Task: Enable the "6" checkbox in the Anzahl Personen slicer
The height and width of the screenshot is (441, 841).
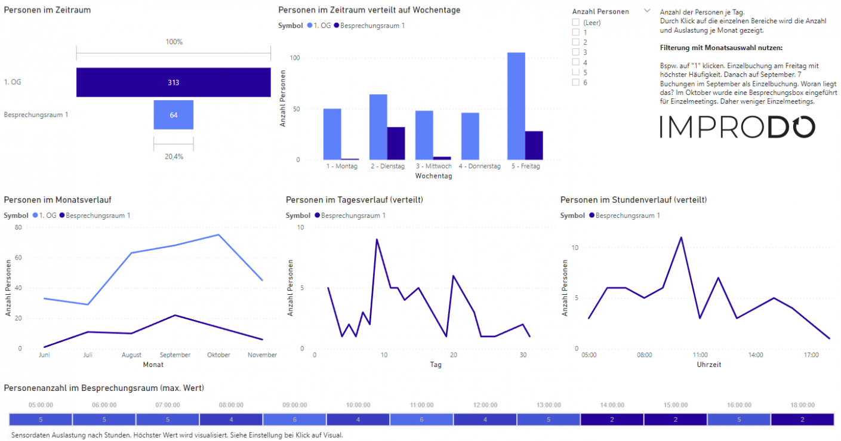Action: [x=576, y=82]
